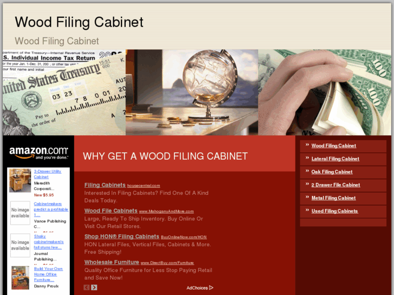This screenshot has height=295, width=394.
Task: Click the Quality Office Furniture for Less description
Action: pos(148,274)
